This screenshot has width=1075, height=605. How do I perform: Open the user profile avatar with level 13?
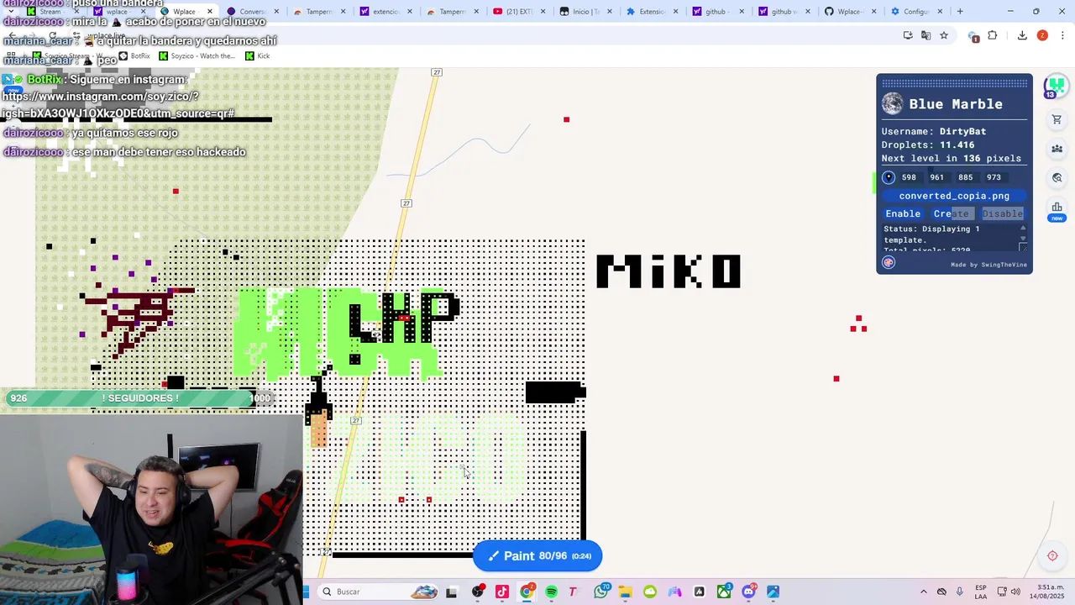point(1056,87)
